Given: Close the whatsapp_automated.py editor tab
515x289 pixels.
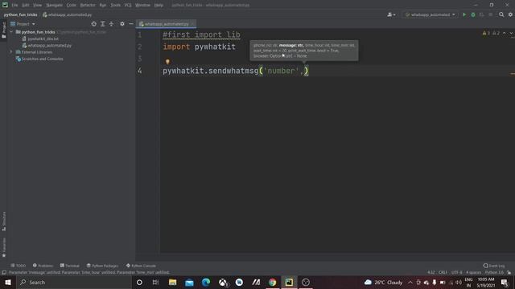Looking at the screenshot, I should 192,24.
